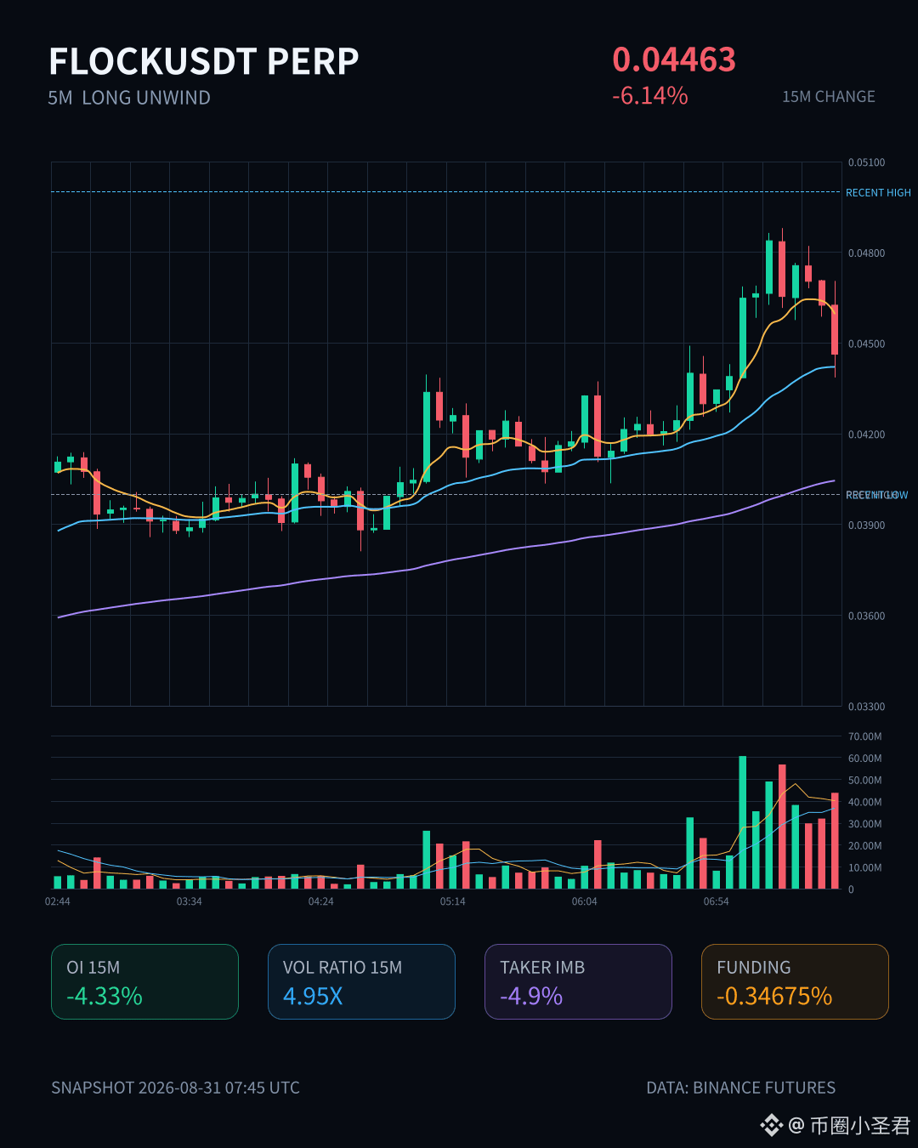
Task: Click the price value 0.04463
Action: pyautogui.click(x=674, y=60)
